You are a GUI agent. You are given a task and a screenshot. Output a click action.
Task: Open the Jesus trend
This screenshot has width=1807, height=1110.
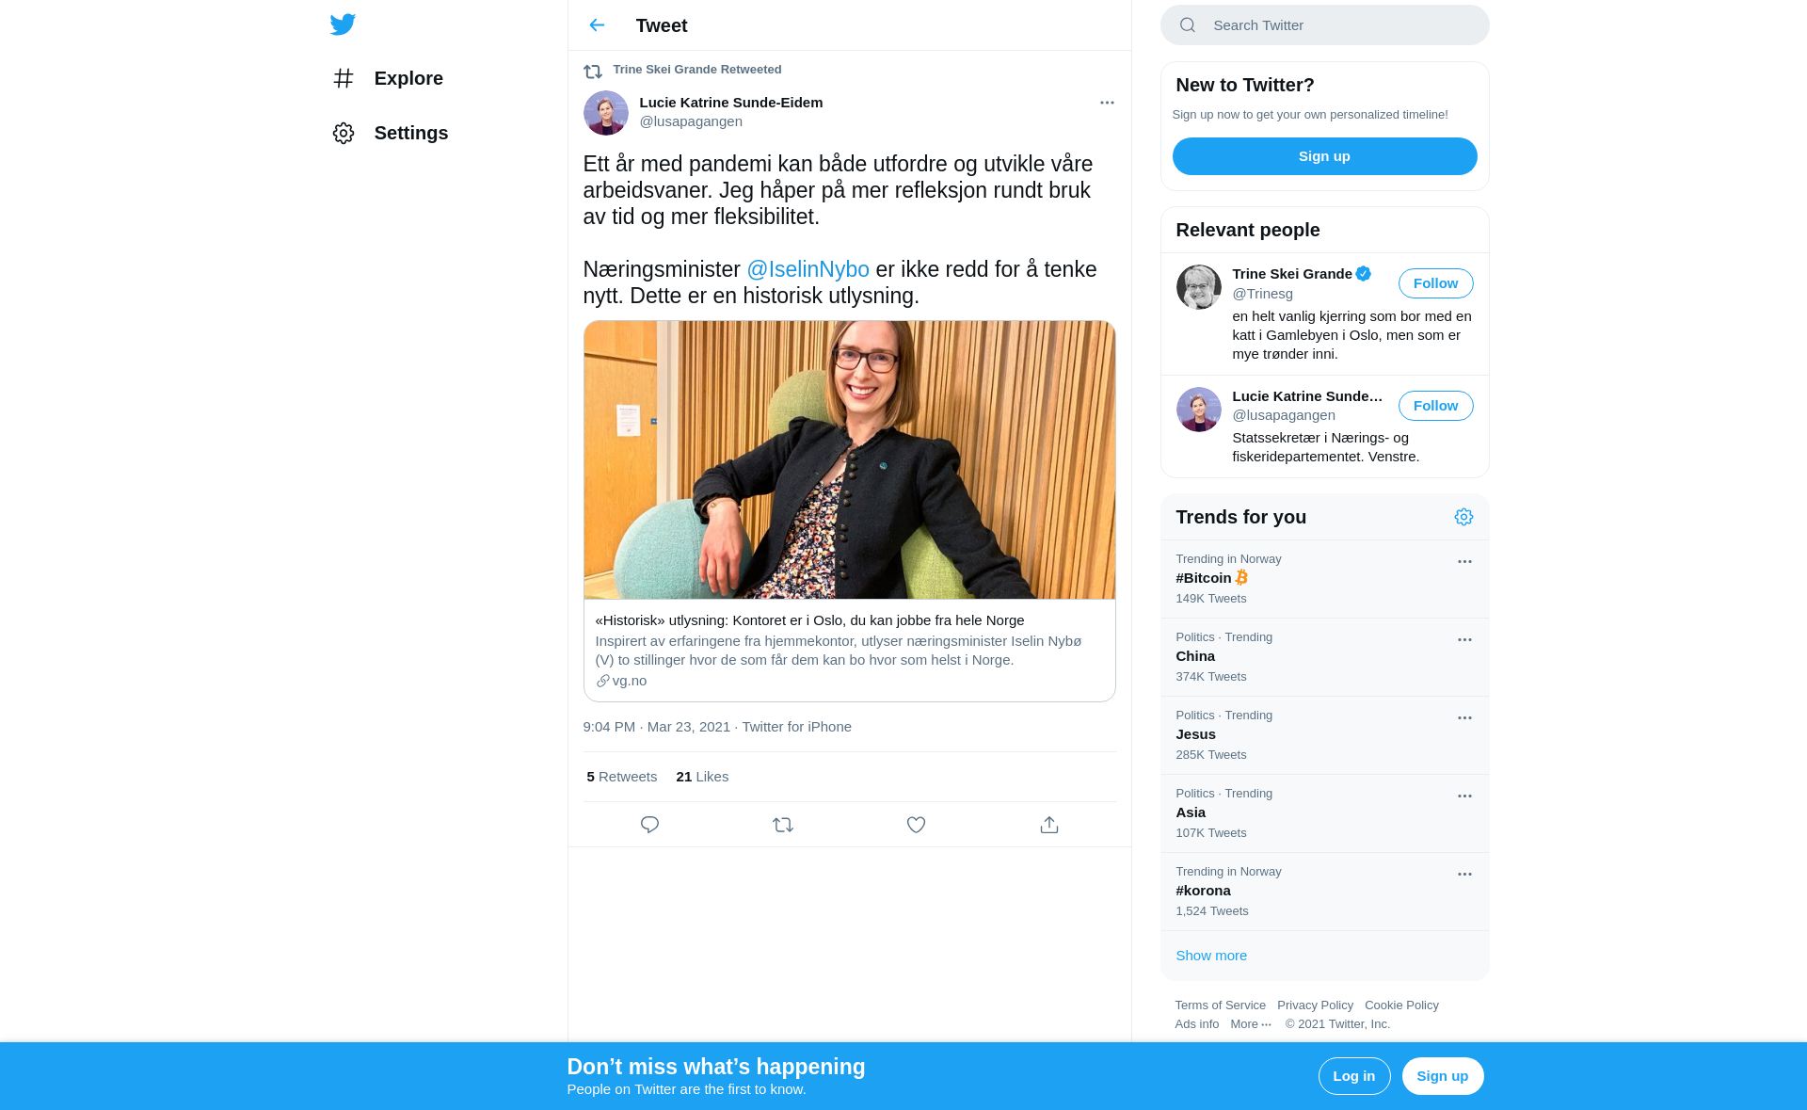pyautogui.click(x=1325, y=735)
